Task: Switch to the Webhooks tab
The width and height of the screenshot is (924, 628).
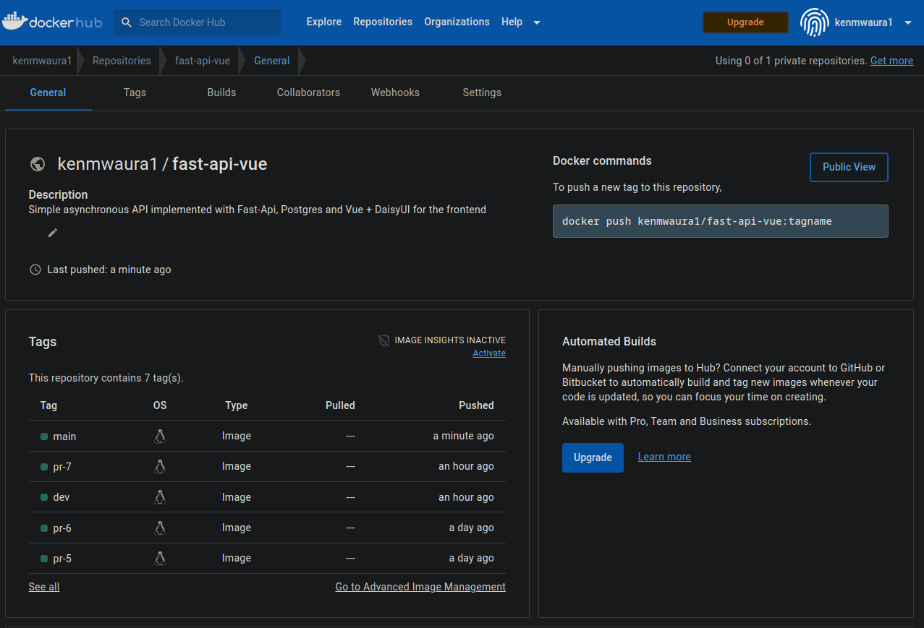Action: coord(395,93)
